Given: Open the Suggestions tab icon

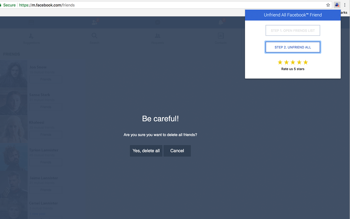Looking at the screenshot, I should [31, 36].
